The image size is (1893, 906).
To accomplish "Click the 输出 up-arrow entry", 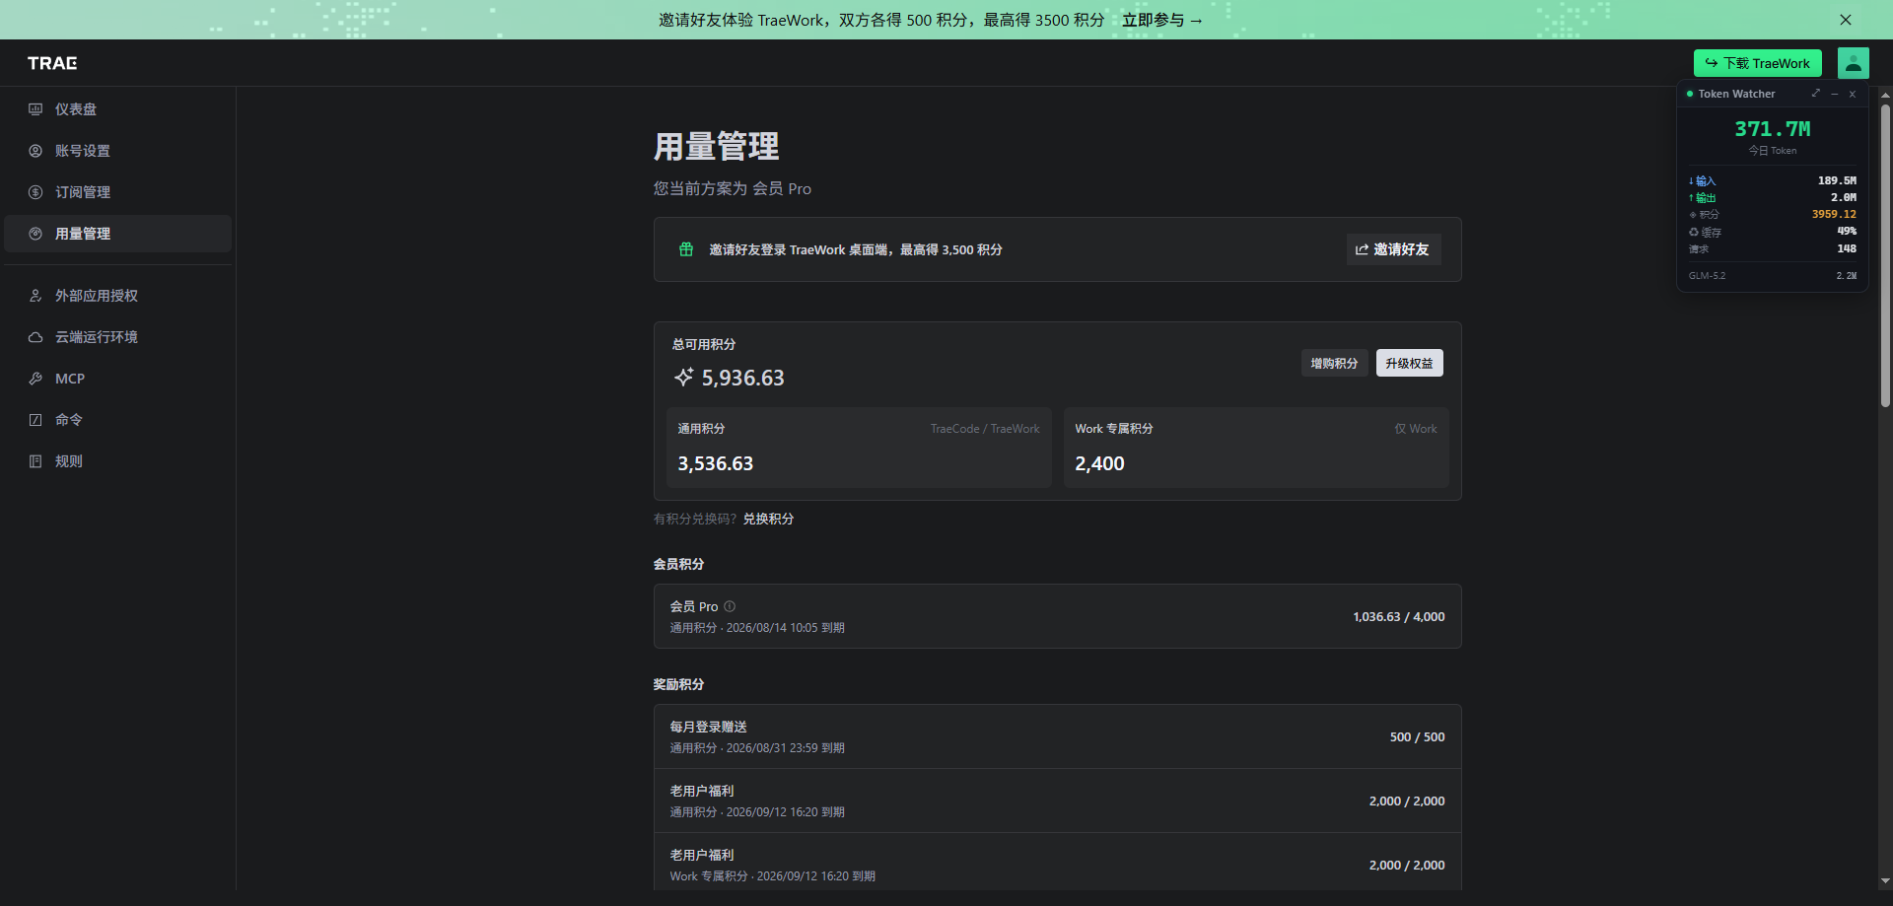I will (x=1702, y=197).
